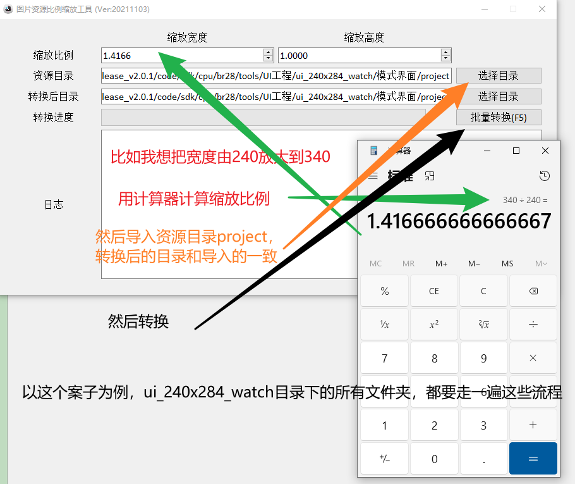Click the square root key
Screen dimensions: 575x484
coord(483,325)
